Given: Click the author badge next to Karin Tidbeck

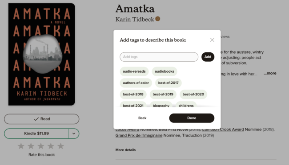Looking at the screenshot, I should point(157,19).
